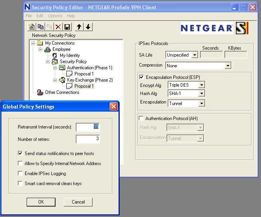Click Cancel in Global Policy Settings
Viewport: 261px width, 217px height.
tap(78, 202)
